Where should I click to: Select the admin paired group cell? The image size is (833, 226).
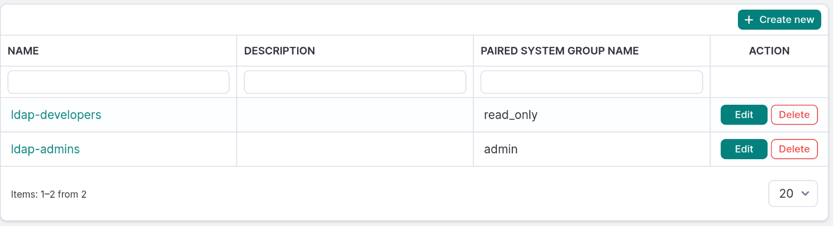501,150
